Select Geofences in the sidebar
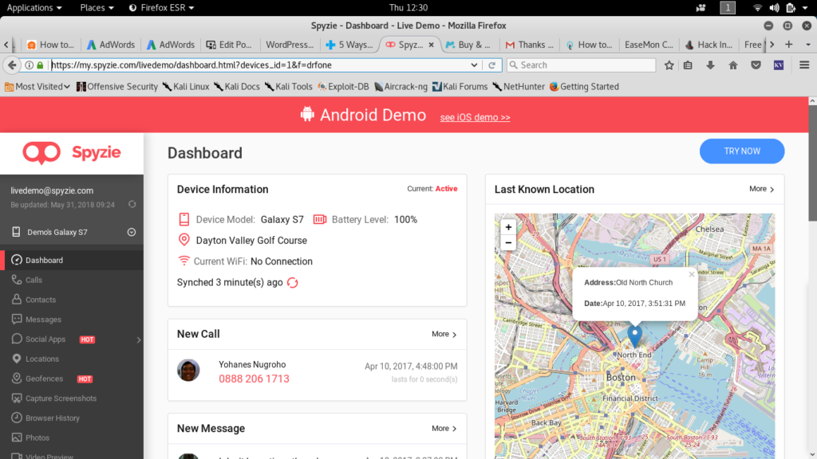This screenshot has height=459, width=817. coord(44,379)
